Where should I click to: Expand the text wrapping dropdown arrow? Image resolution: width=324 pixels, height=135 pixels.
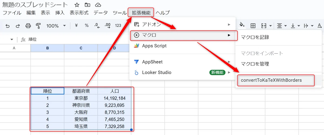(312, 26)
